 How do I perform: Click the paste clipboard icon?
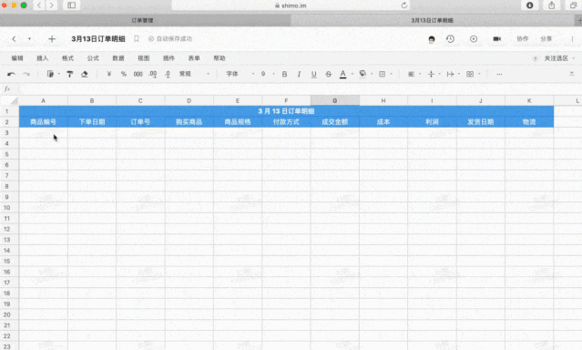pyautogui.click(x=50, y=74)
